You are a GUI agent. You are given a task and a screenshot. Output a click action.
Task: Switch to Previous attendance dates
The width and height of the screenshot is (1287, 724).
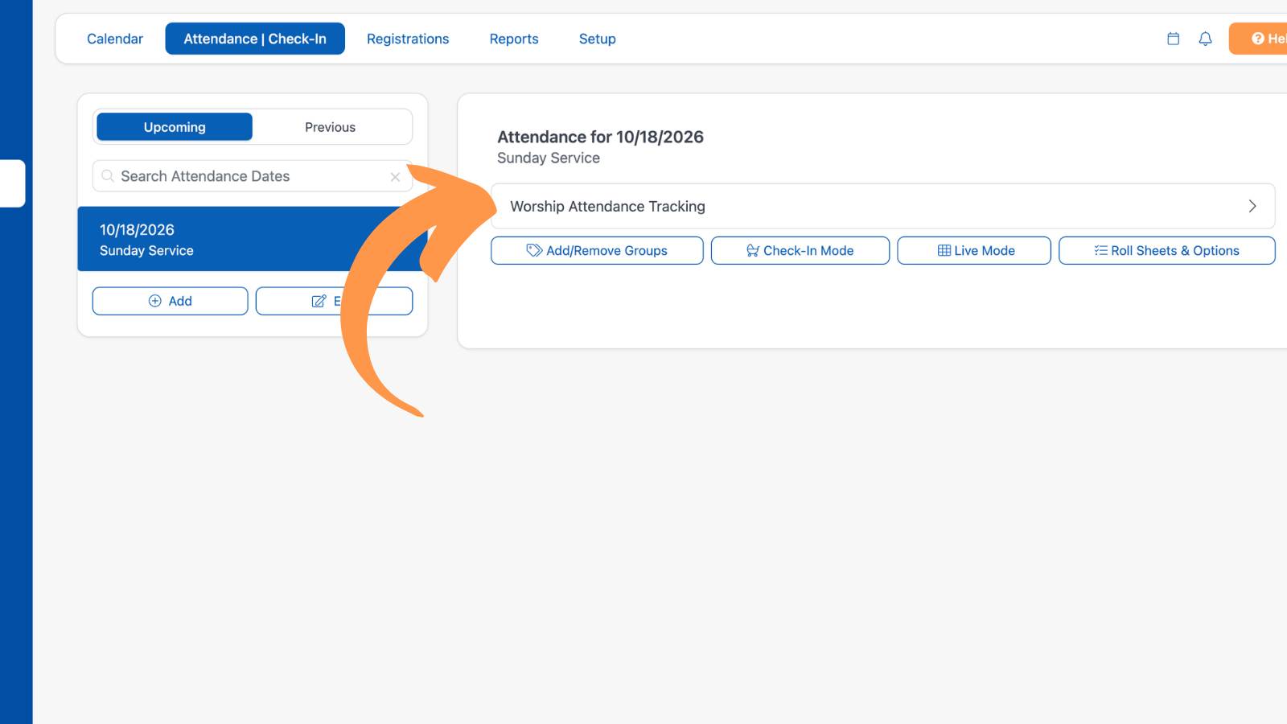click(x=330, y=127)
